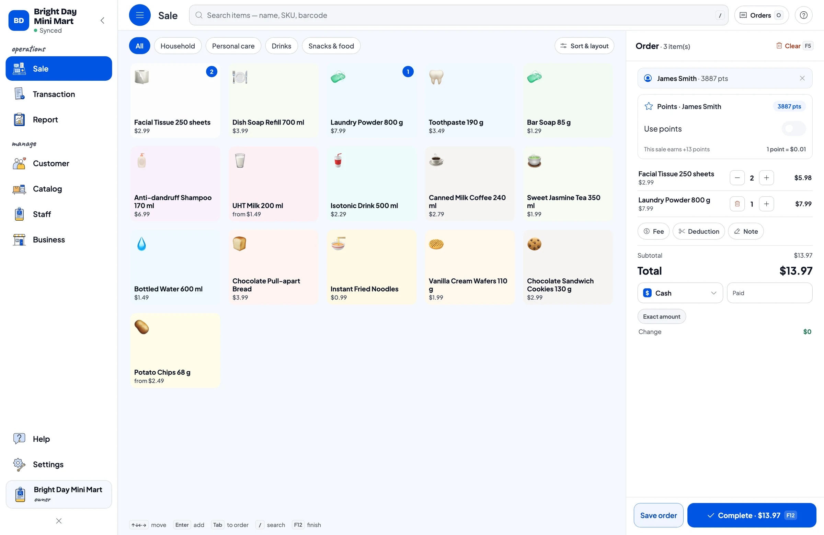The width and height of the screenshot is (824, 535).
Task: Select the All category filter
Action: point(139,46)
